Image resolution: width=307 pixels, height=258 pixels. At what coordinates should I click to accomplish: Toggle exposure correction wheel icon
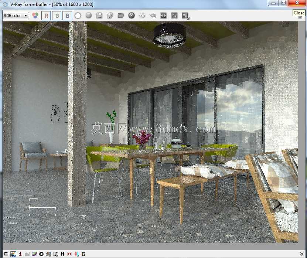[x=41, y=254]
